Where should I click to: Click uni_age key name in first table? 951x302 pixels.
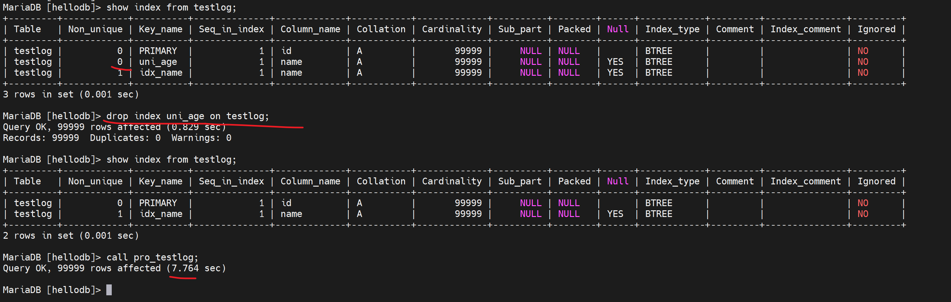[158, 62]
